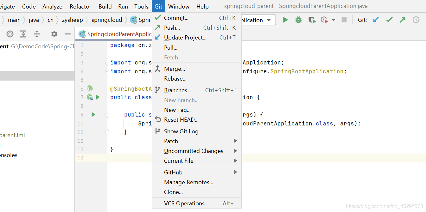Screen dimensions: 426x212
Task: Expand all in the project tree
Action: 23,34
